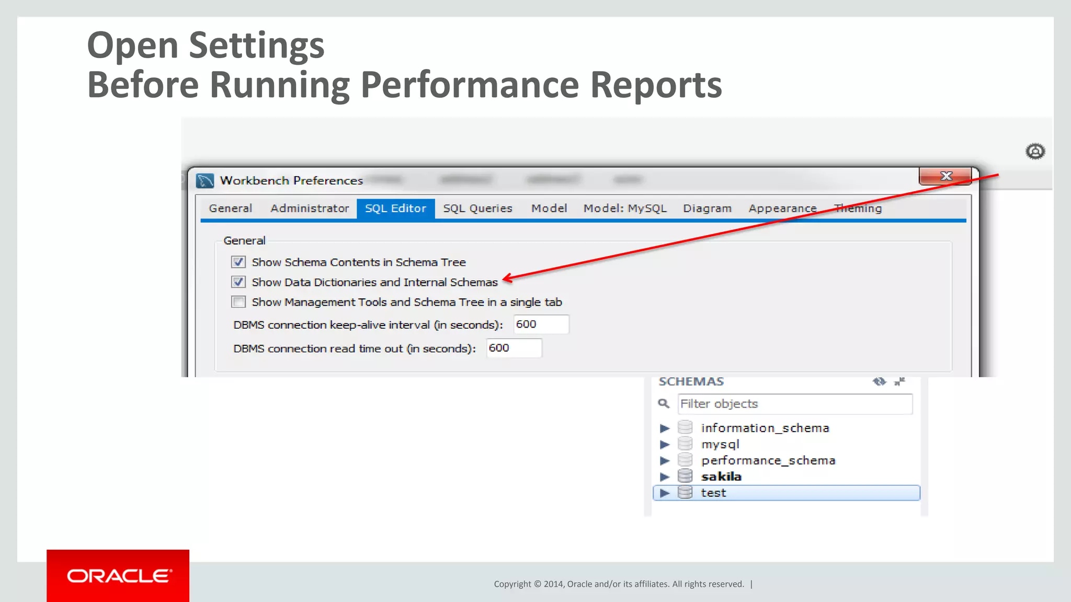Switch to the Model tab
Viewport: 1071px width, 602px height.
(549, 209)
